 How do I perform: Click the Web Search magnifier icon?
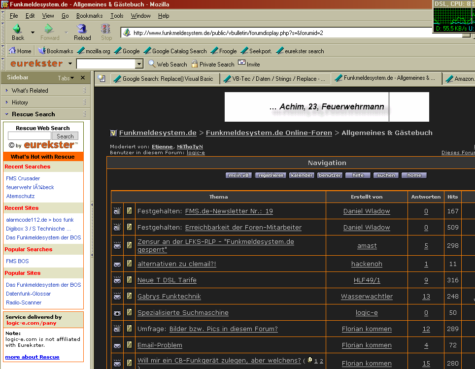point(152,64)
